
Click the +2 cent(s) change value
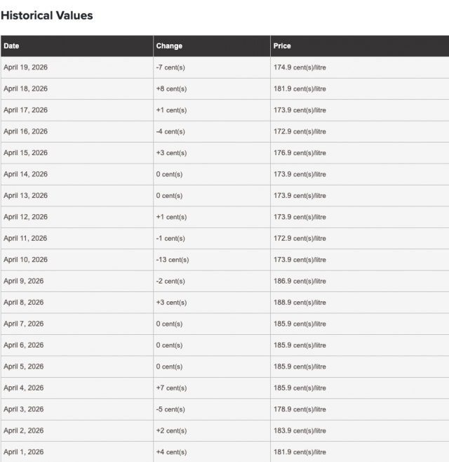pyautogui.click(x=171, y=430)
